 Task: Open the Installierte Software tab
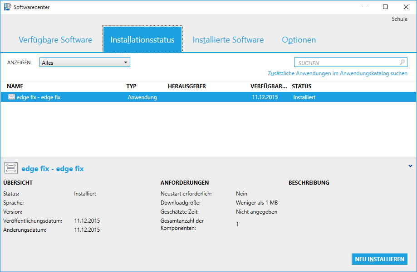click(x=228, y=40)
